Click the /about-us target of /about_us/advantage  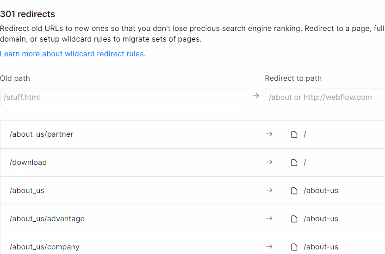(x=321, y=219)
